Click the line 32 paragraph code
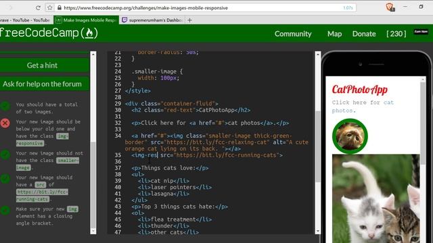433x243 pixels. (210, 123)
